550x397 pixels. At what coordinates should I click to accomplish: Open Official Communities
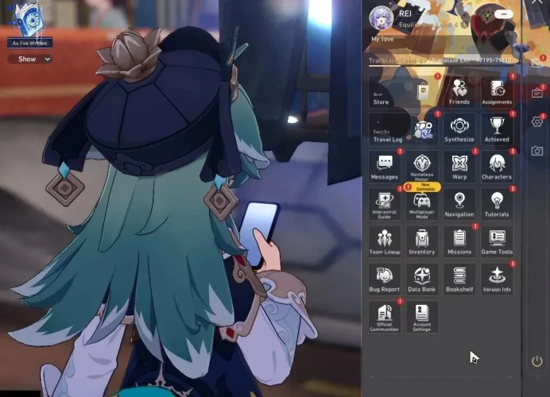(x=385, y=317)
